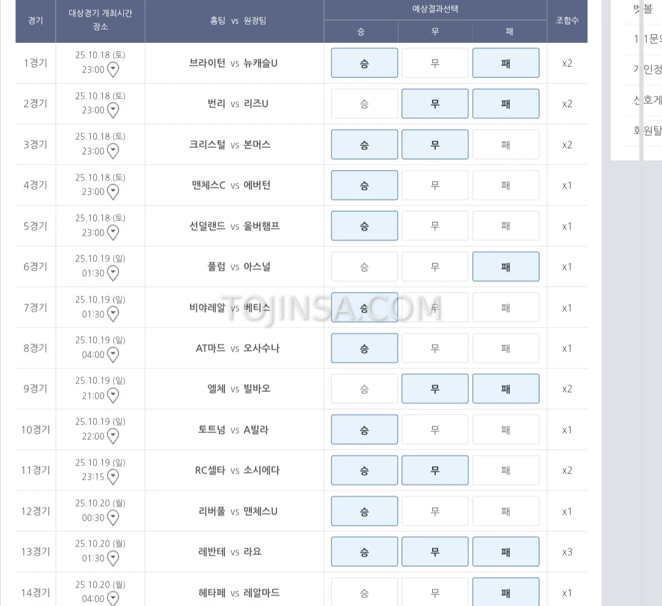Deselect draw (무) for match 13 Levante

[435, 552]
